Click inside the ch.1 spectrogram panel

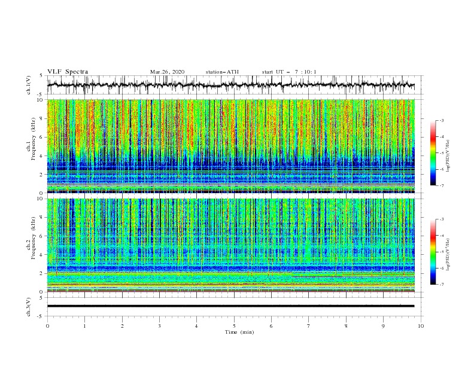coord(230,146)
